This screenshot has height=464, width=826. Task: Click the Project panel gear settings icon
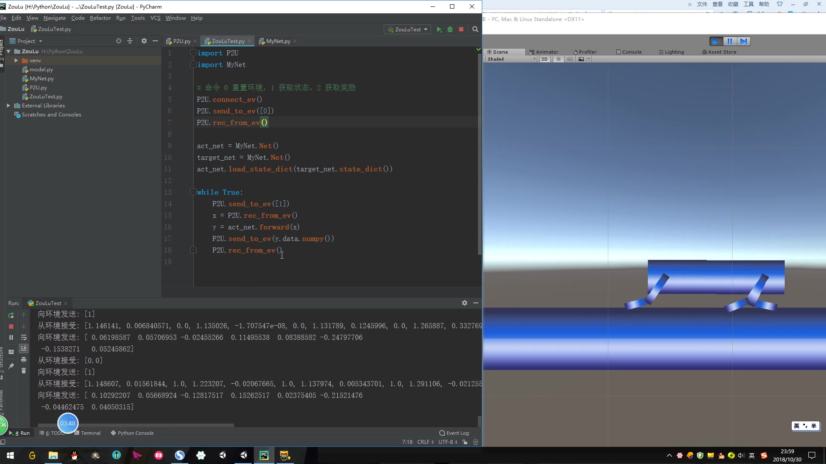pos(144,41)
